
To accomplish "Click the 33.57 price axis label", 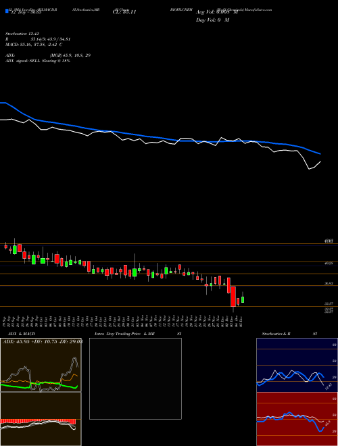I will coord(329,303).
